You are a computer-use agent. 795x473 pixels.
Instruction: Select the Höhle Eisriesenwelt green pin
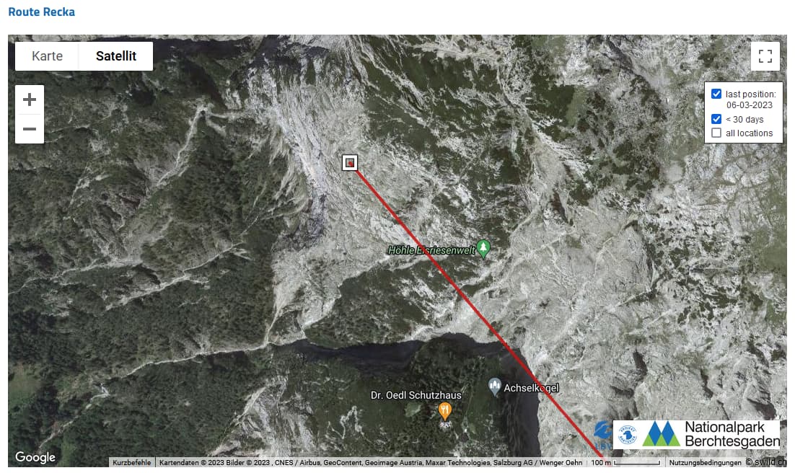(x=483, y=249)
